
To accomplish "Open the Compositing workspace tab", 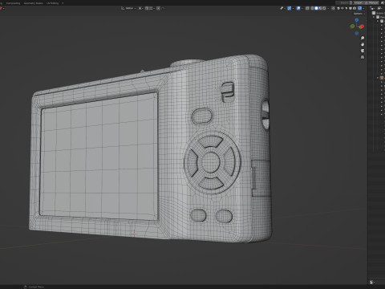I will point(13,3).
